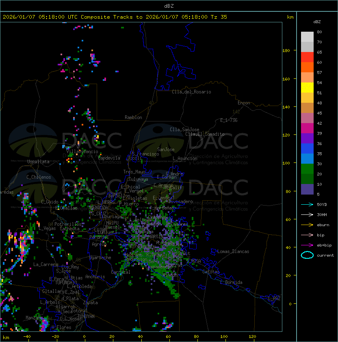Click the 'Encon' map label

[244, 103]
